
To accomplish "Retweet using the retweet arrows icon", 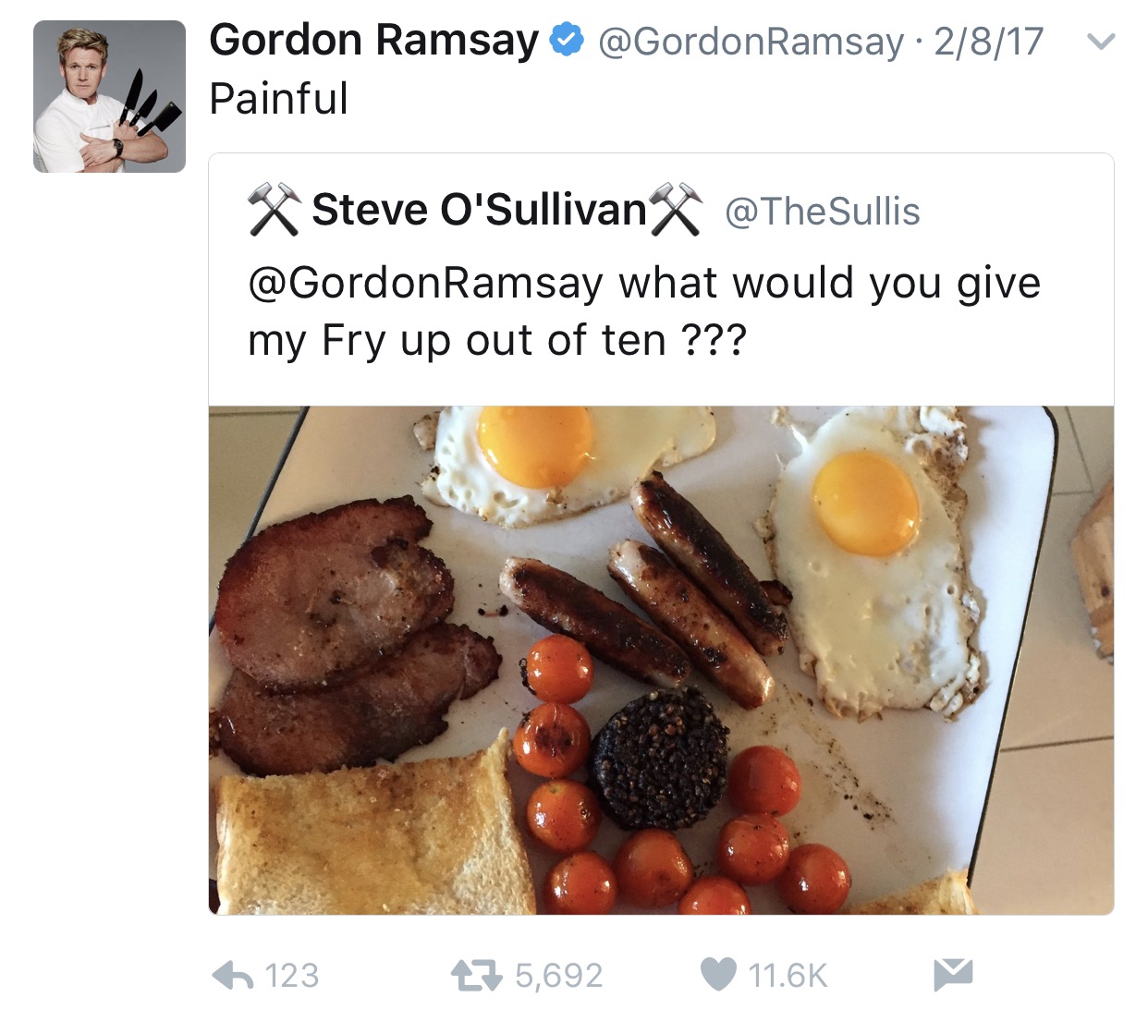I will click(x=476, y=975).
